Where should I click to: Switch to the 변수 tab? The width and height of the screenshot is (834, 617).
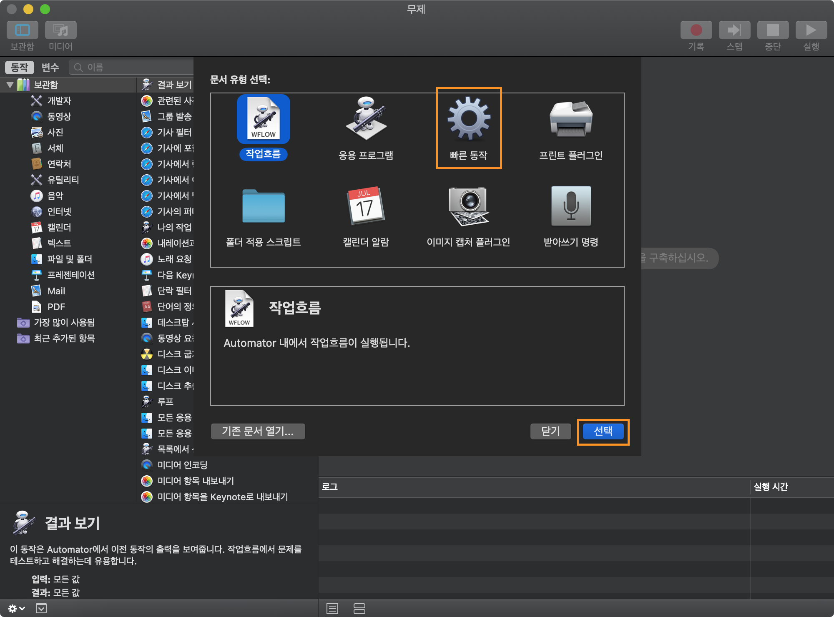(x=50, y=68)
